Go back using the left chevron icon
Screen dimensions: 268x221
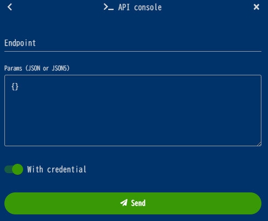10,7
